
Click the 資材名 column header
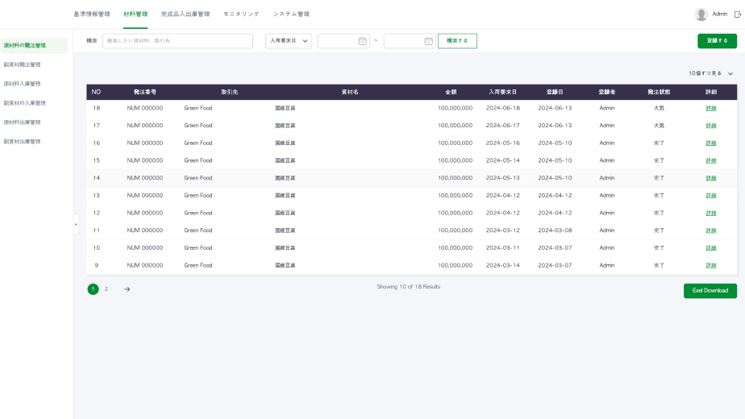coord(350,92)
